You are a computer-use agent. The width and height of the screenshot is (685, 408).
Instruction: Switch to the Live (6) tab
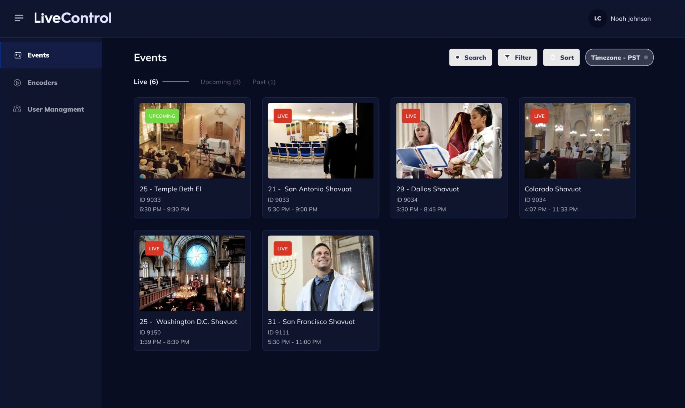click(146, 82)
